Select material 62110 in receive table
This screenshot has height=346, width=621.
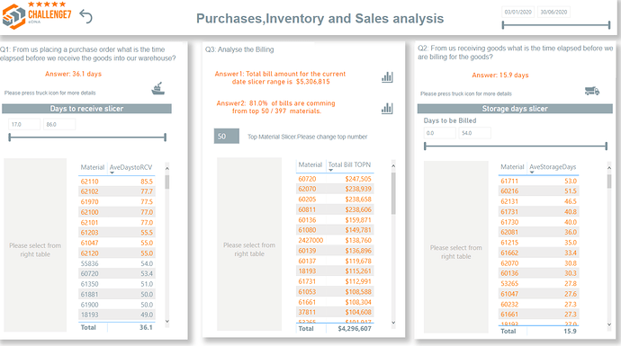(x=89, y=182)
